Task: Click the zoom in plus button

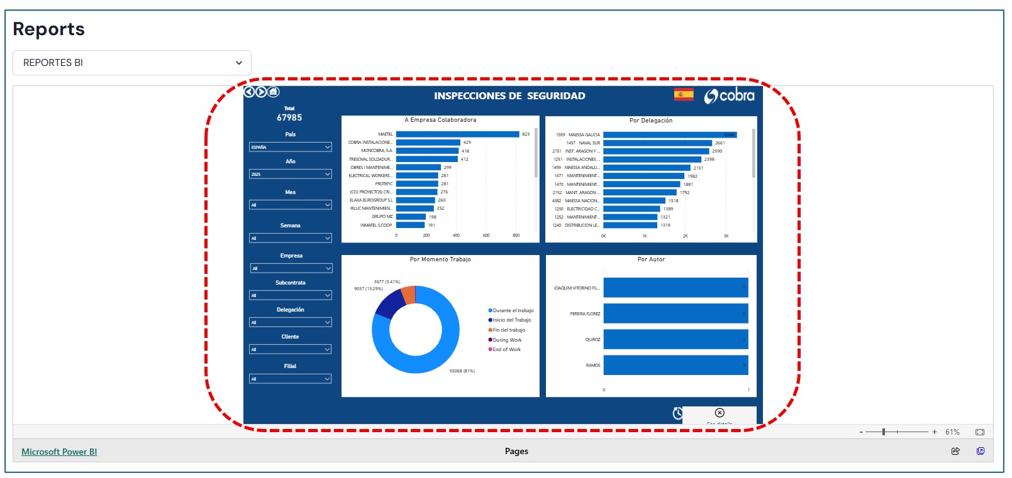Action: click(935, 432)
